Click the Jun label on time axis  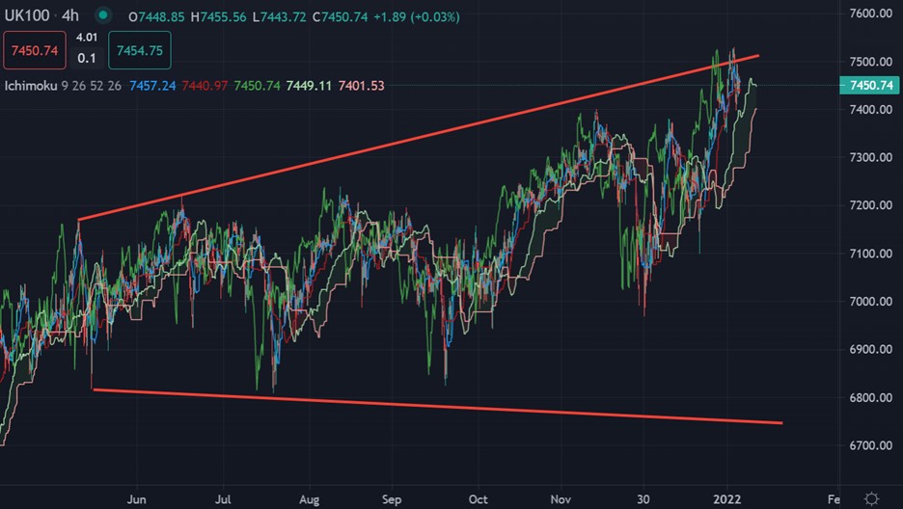(x=136, y=499)
